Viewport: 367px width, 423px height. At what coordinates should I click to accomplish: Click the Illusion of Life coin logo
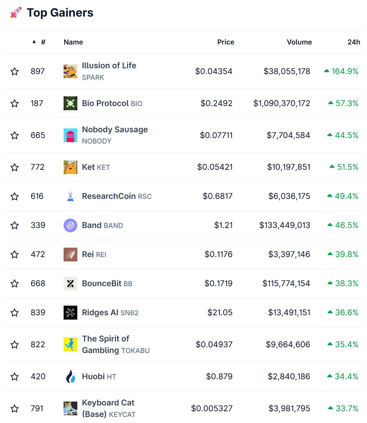coord(70,71)
